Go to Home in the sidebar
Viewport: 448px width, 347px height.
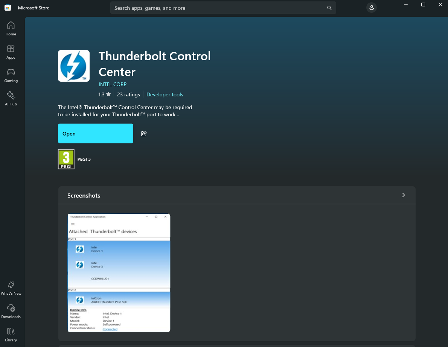click(x=11, y=29)
